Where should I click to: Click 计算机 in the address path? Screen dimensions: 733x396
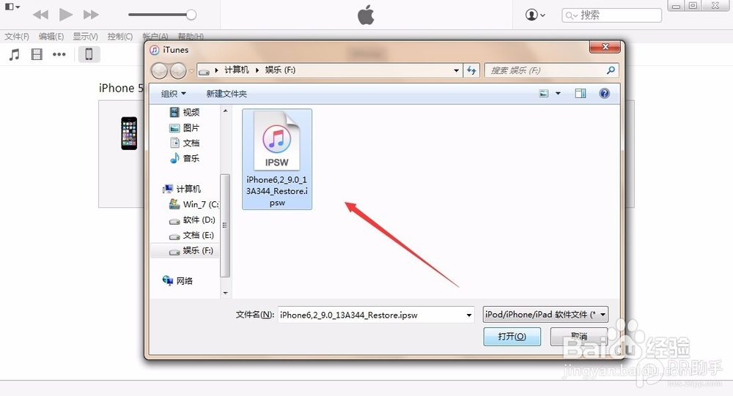pyautogui.click(x=237, y=70)
